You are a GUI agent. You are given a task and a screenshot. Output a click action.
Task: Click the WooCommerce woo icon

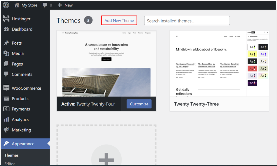point(6,88)
